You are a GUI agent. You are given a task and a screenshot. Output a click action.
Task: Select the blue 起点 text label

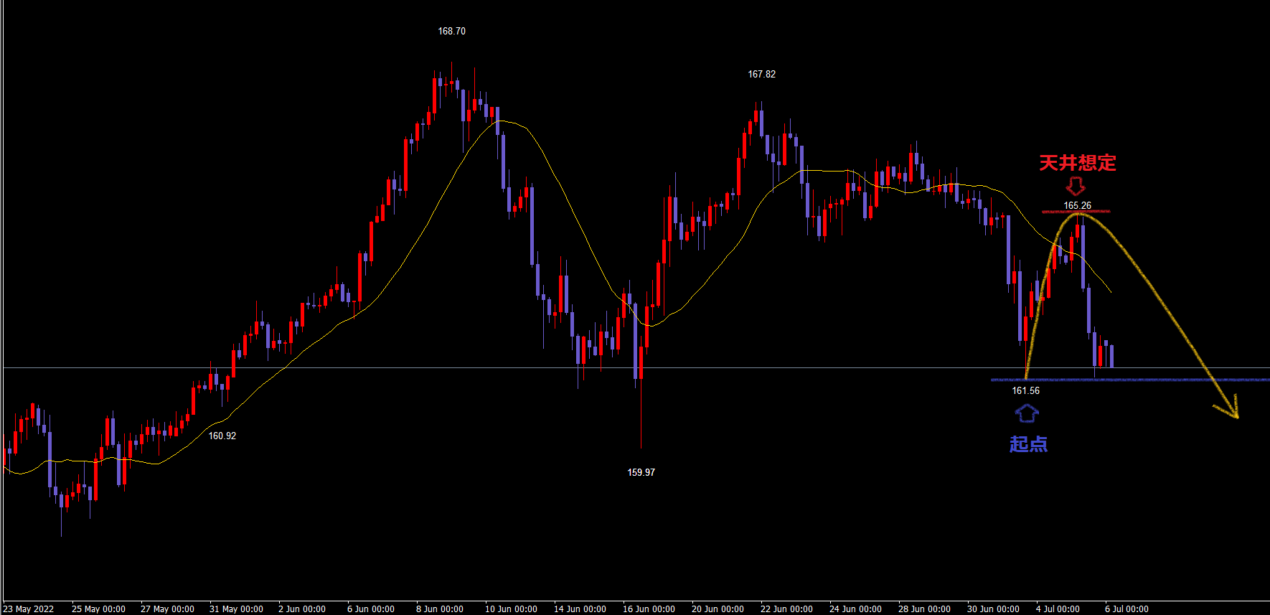point(1028,444)
